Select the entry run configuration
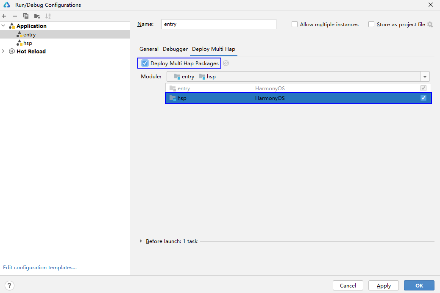 (29, 34)
